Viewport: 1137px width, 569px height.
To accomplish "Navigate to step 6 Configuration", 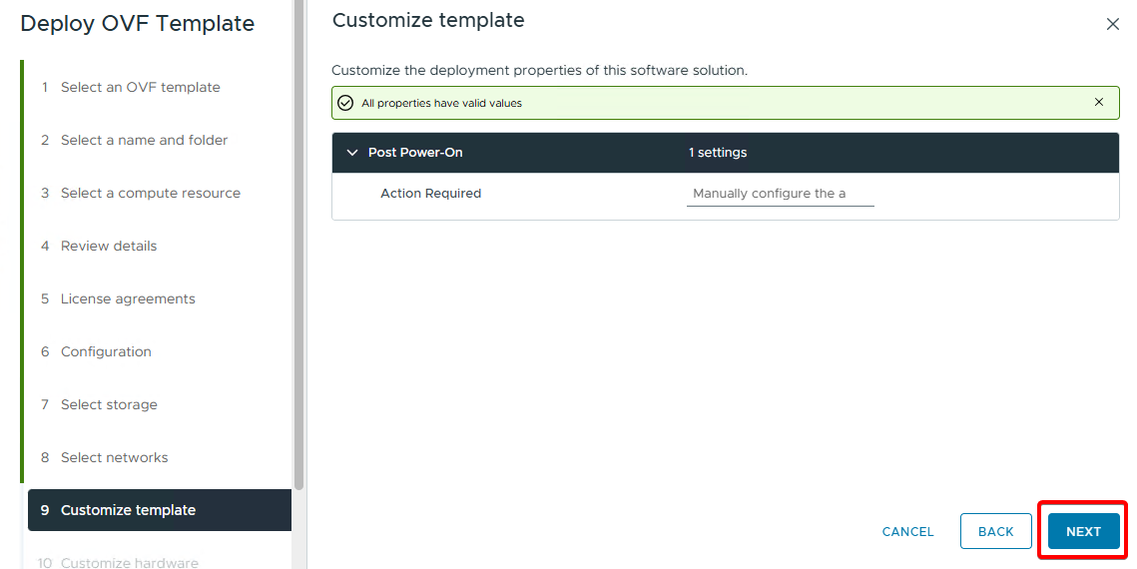I will click(x=106, y=352).
